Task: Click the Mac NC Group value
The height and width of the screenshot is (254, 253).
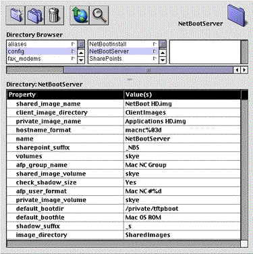Action: point(146,165)
